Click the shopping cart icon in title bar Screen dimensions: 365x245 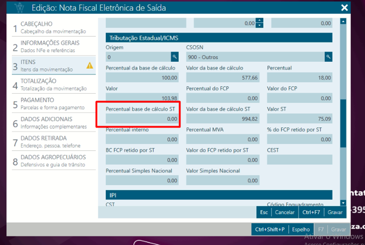coord(19,8)
